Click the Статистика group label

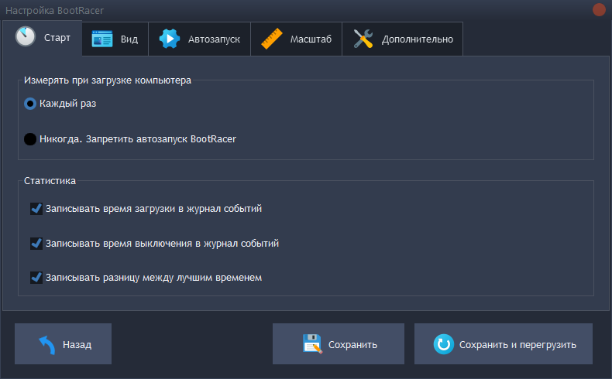tap(50, 181)
